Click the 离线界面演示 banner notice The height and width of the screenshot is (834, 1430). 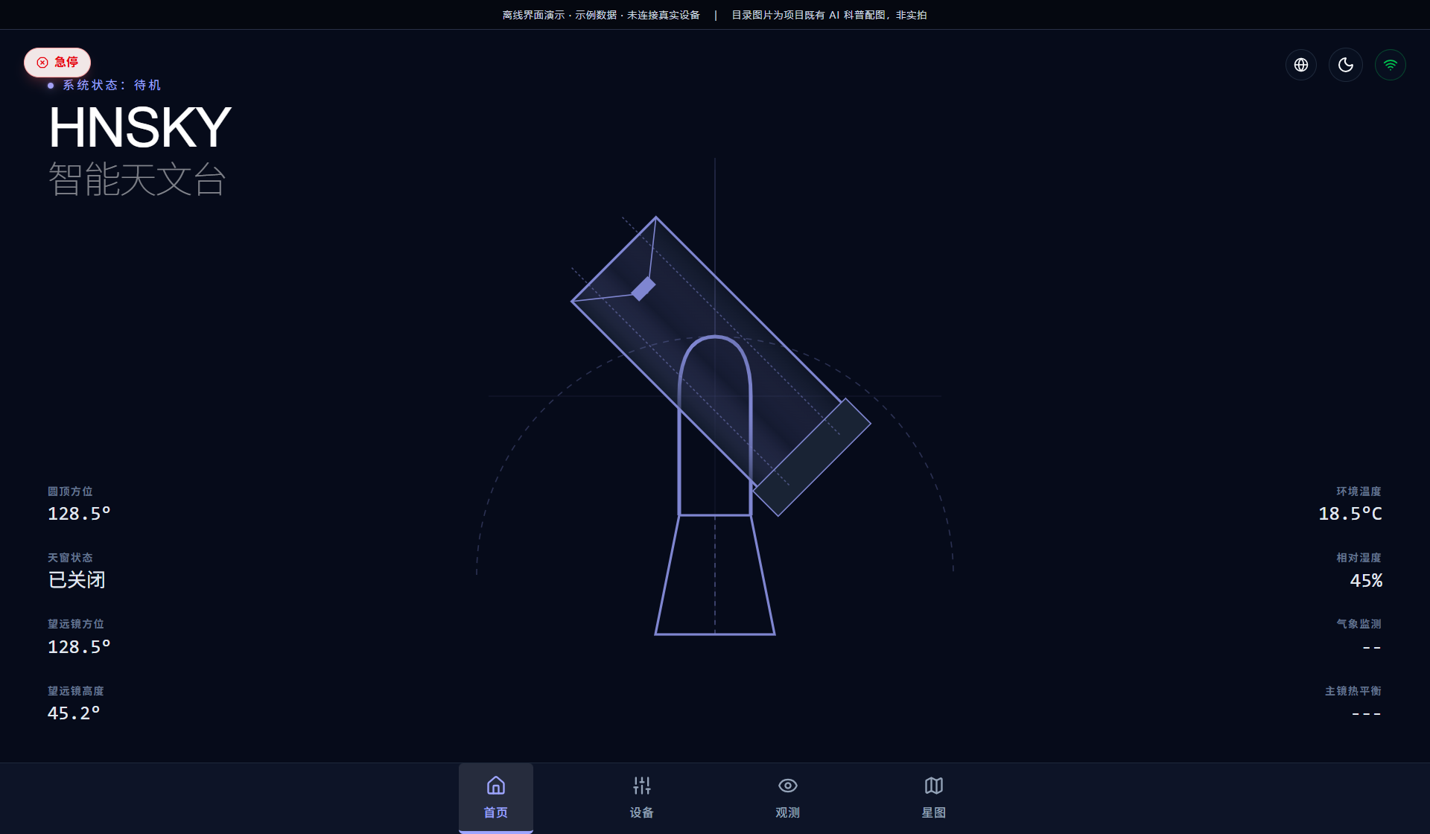pos(601,15)
